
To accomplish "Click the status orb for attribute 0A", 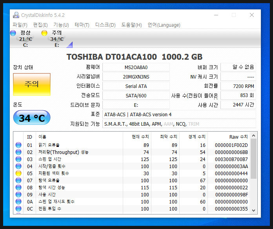I will [18, 202].
